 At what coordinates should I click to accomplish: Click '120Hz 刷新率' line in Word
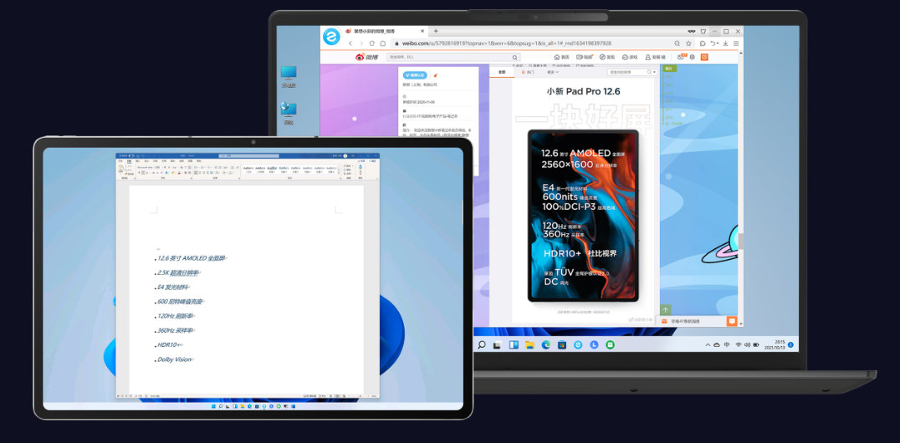(176, 316)
